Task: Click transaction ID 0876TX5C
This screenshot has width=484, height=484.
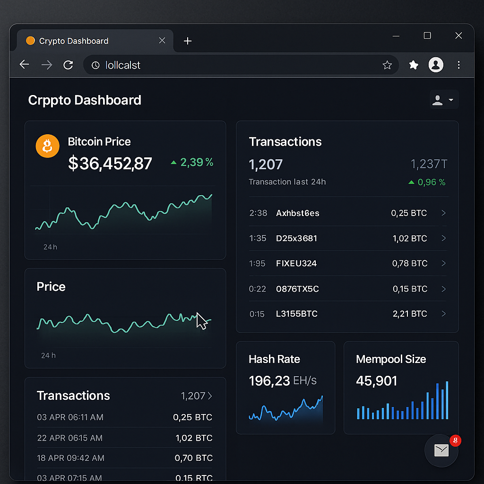Action: coord(297,289)
